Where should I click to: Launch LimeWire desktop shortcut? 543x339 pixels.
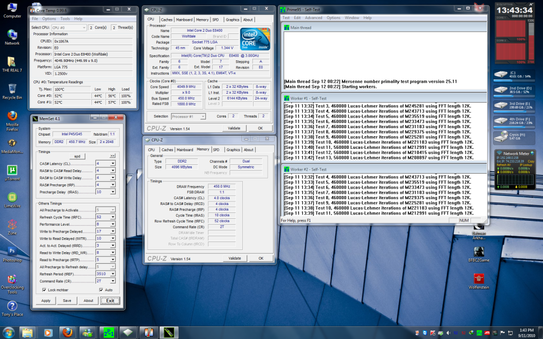pos(12,200)
